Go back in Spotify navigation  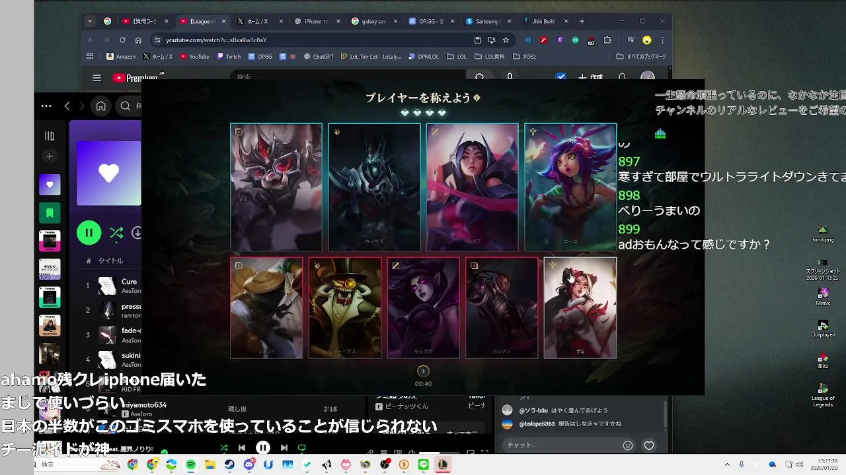(67, 106)
